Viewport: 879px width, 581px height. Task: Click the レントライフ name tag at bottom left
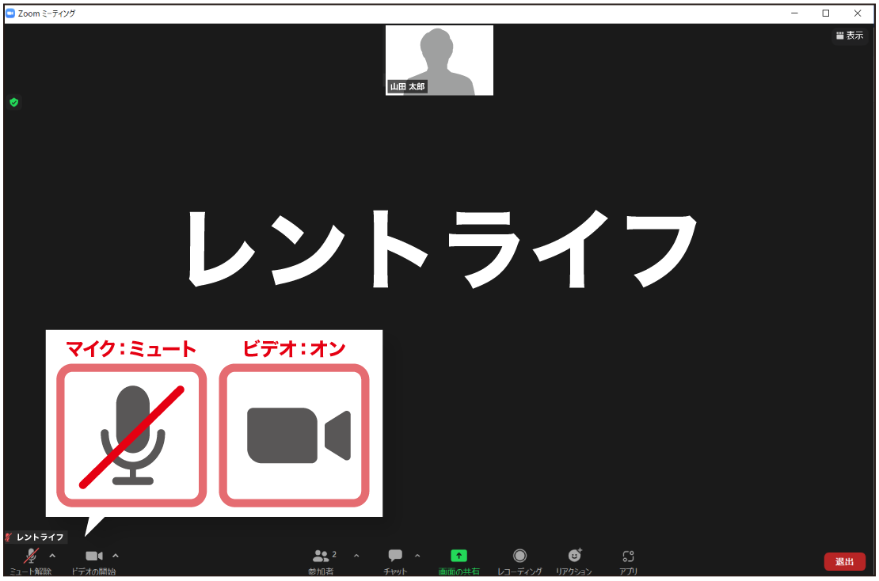pos(36,537)
